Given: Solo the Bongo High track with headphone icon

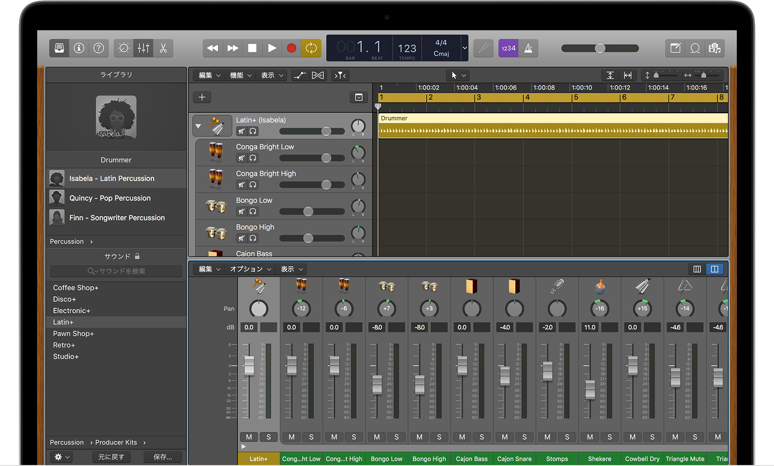Looking at the screenshot, I should (x=253, y=238).
